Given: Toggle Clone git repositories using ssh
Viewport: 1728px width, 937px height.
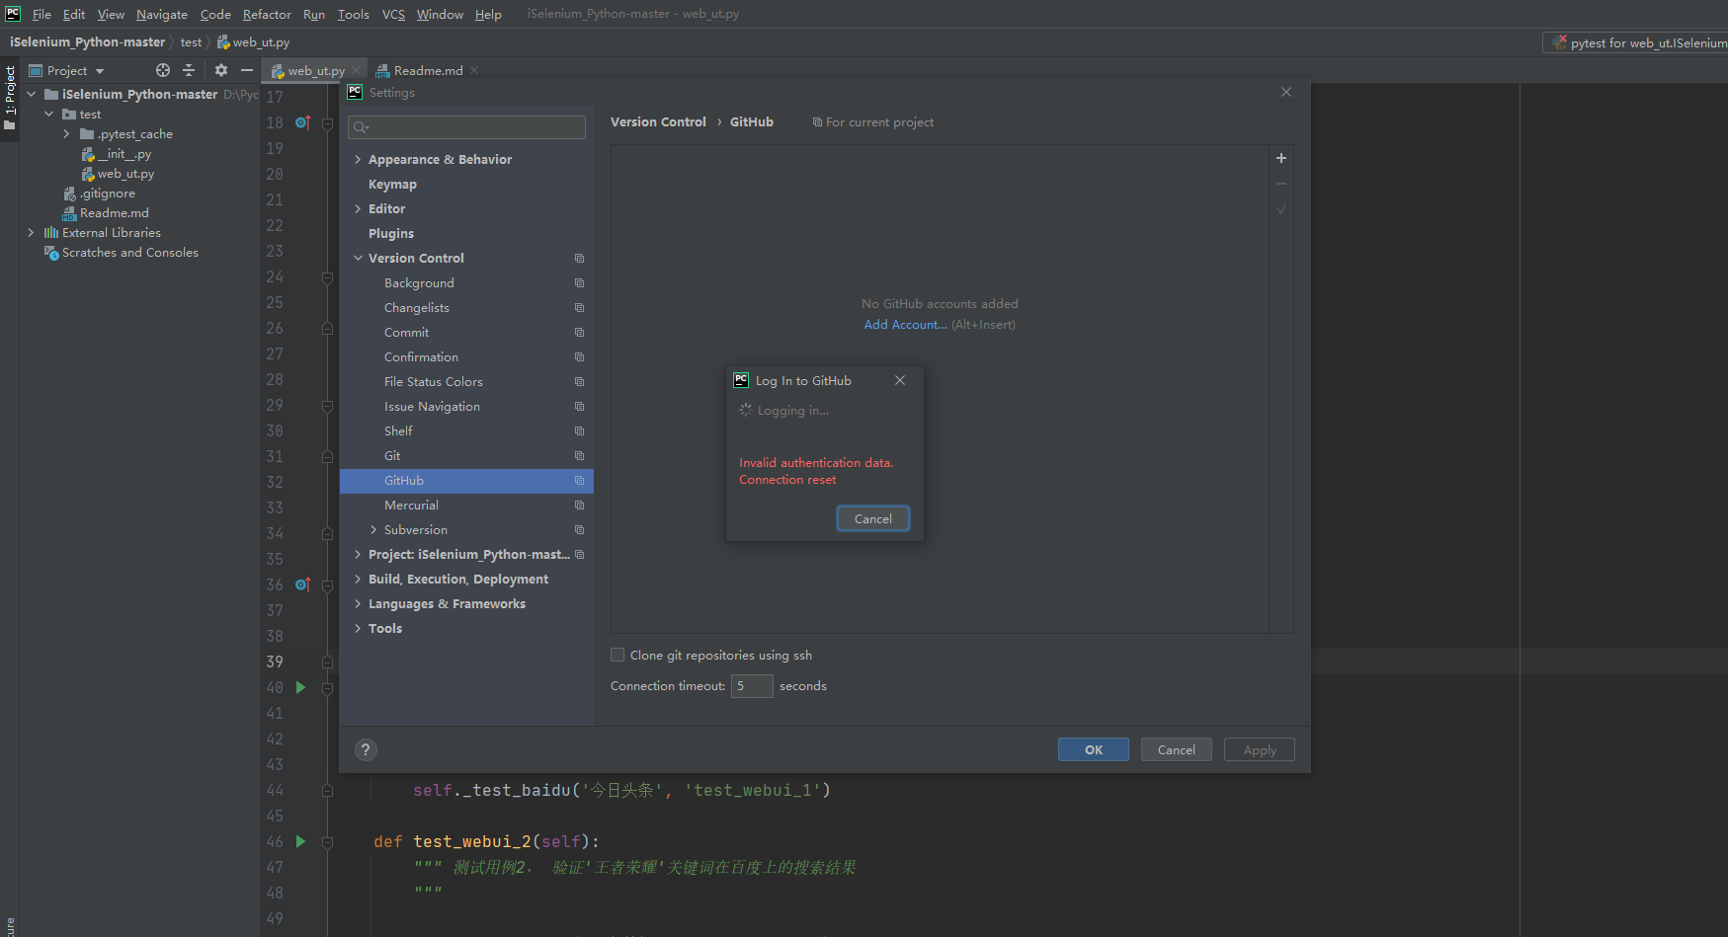Looking at the screenshot, I should point(617,655).
